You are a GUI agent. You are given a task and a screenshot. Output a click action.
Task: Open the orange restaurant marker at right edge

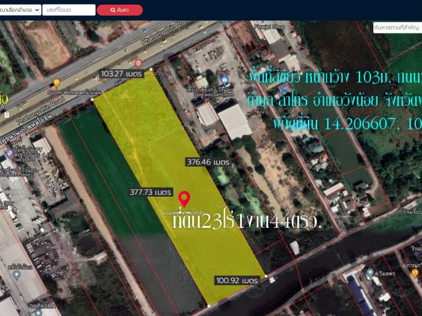(x=415, y=273)
